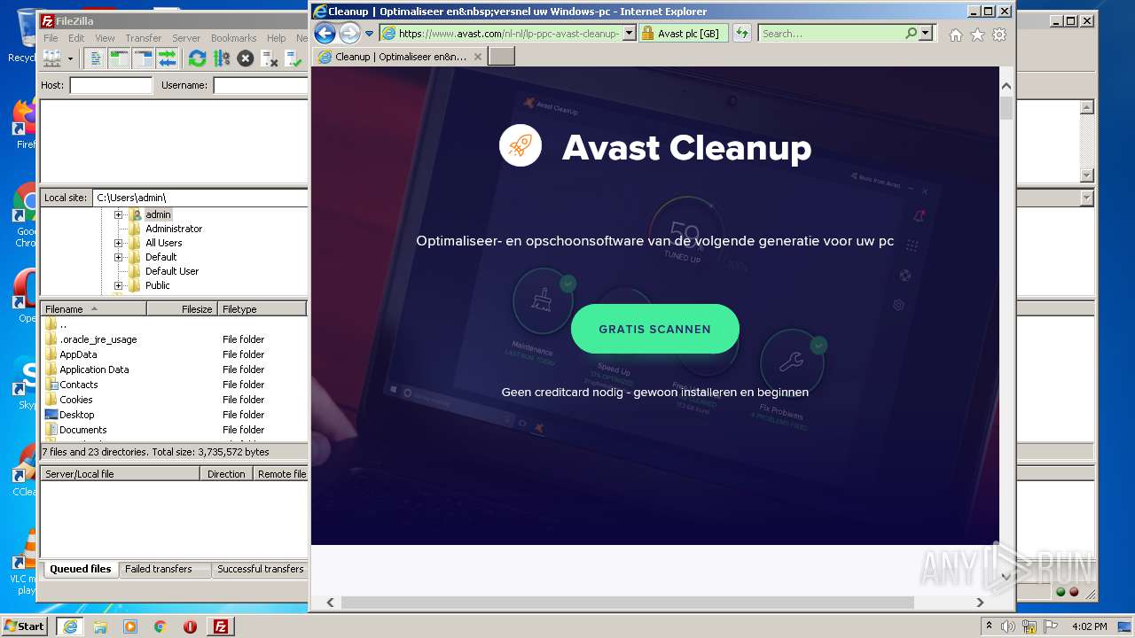
Task: Open FileZilla File menu
Action: (51, 38)
